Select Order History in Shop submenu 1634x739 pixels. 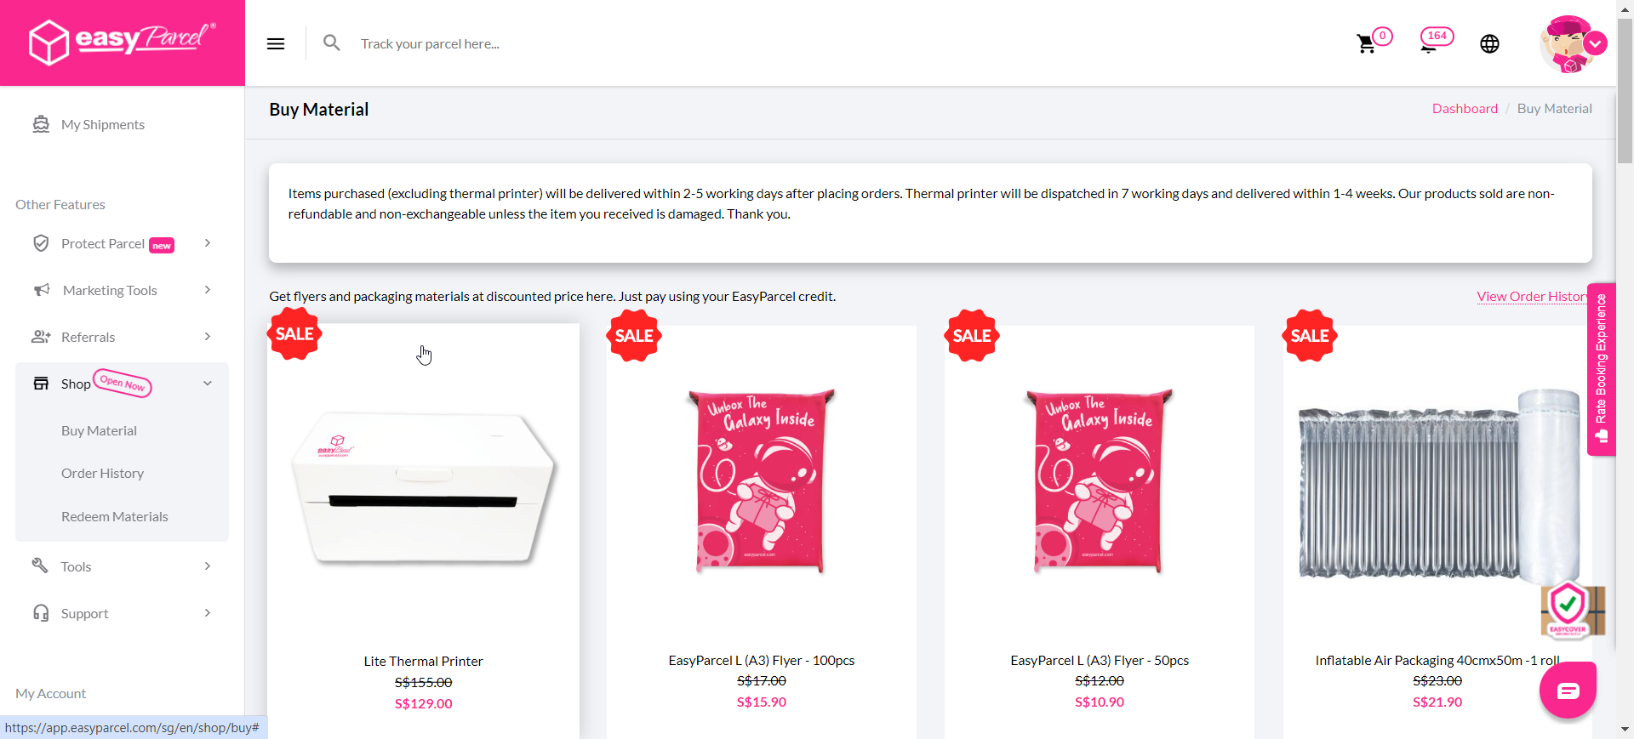[102, 474]
